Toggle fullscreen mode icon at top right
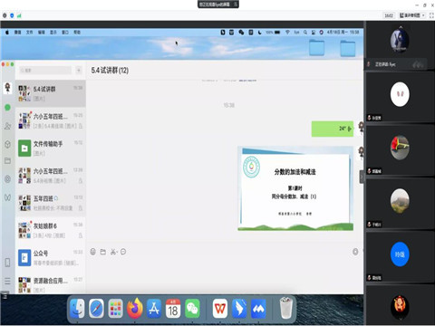 click(431, 15)
